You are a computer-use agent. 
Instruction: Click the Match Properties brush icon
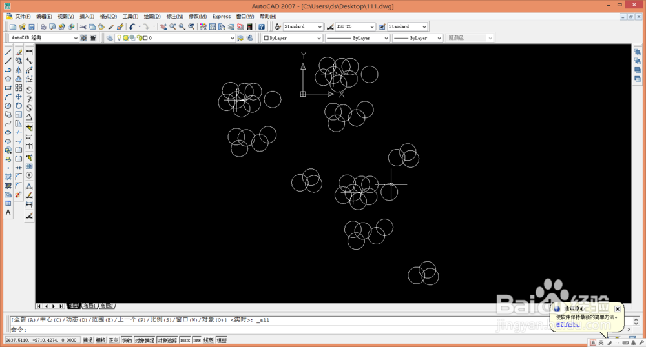[x=110, y=26]
